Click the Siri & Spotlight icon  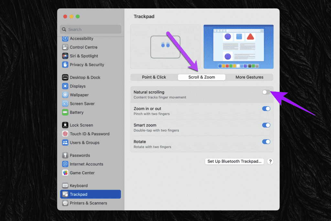pos(65,56)
